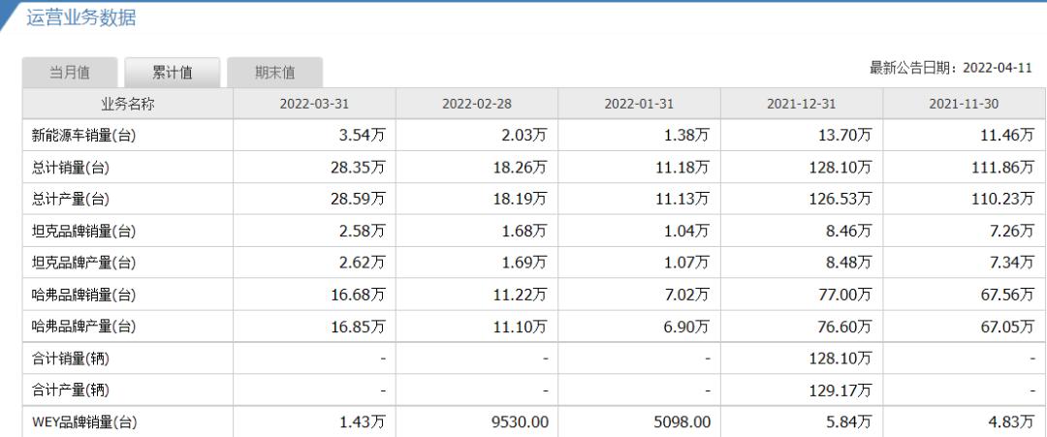Click the 运营业务数据 section title
1047x437 pixels.
point(80,17)
